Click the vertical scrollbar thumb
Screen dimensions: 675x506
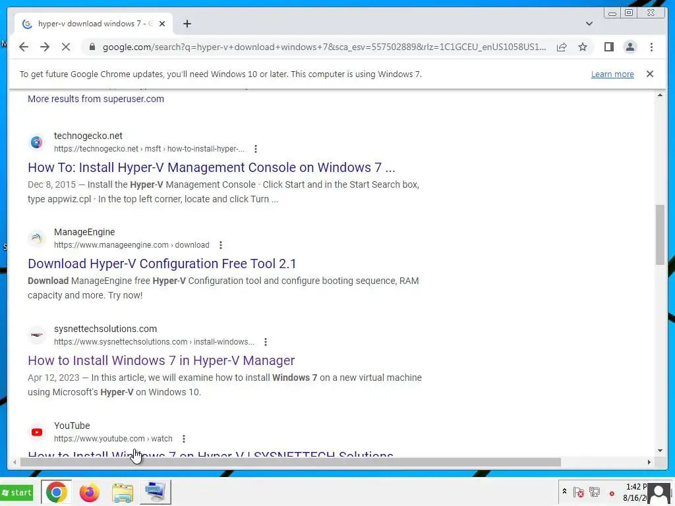pyautogui.click(x=660, y=235)
